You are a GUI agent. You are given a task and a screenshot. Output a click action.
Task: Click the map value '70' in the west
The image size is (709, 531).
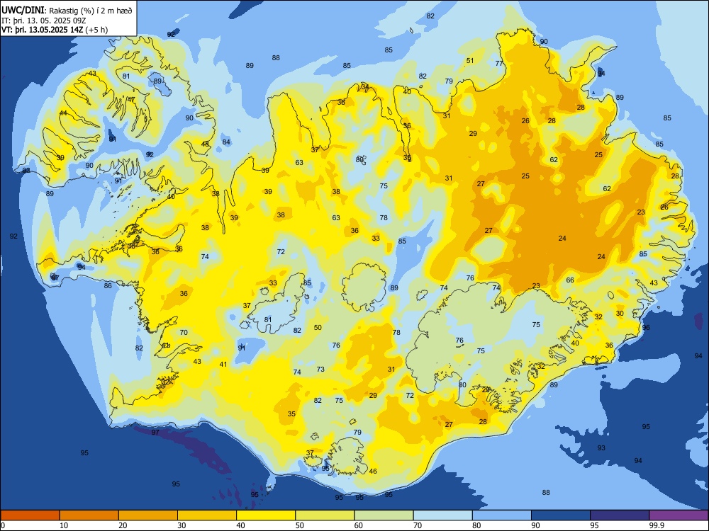tap(184, 332)
